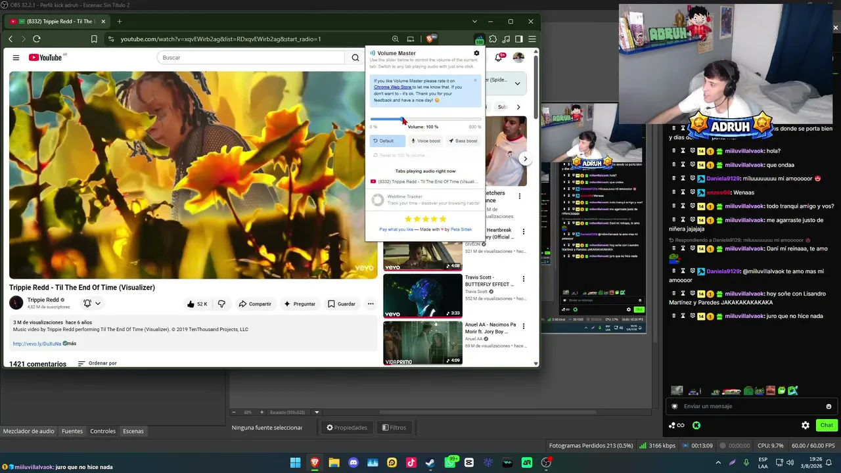
Task: Open the Trippie Redd channel avatar
Action: click(16, 303)
